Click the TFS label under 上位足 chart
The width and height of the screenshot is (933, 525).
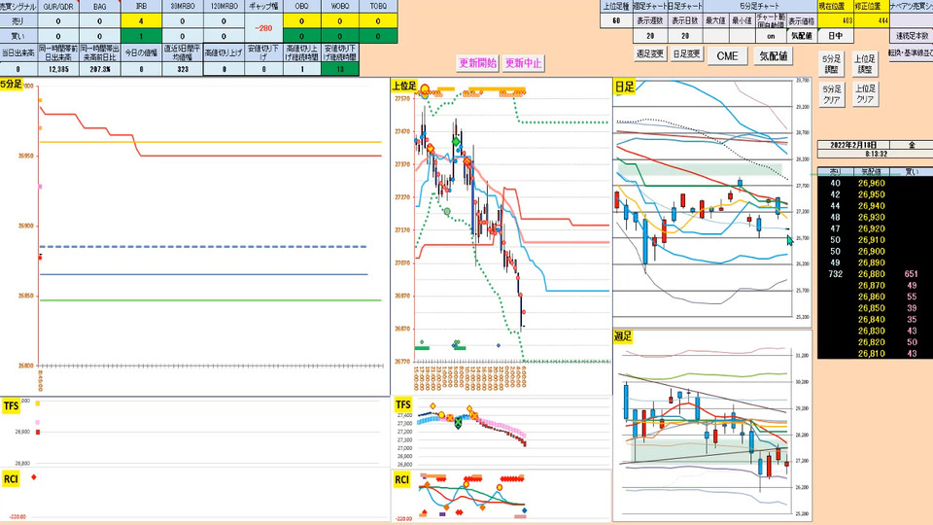click(402, 404)
